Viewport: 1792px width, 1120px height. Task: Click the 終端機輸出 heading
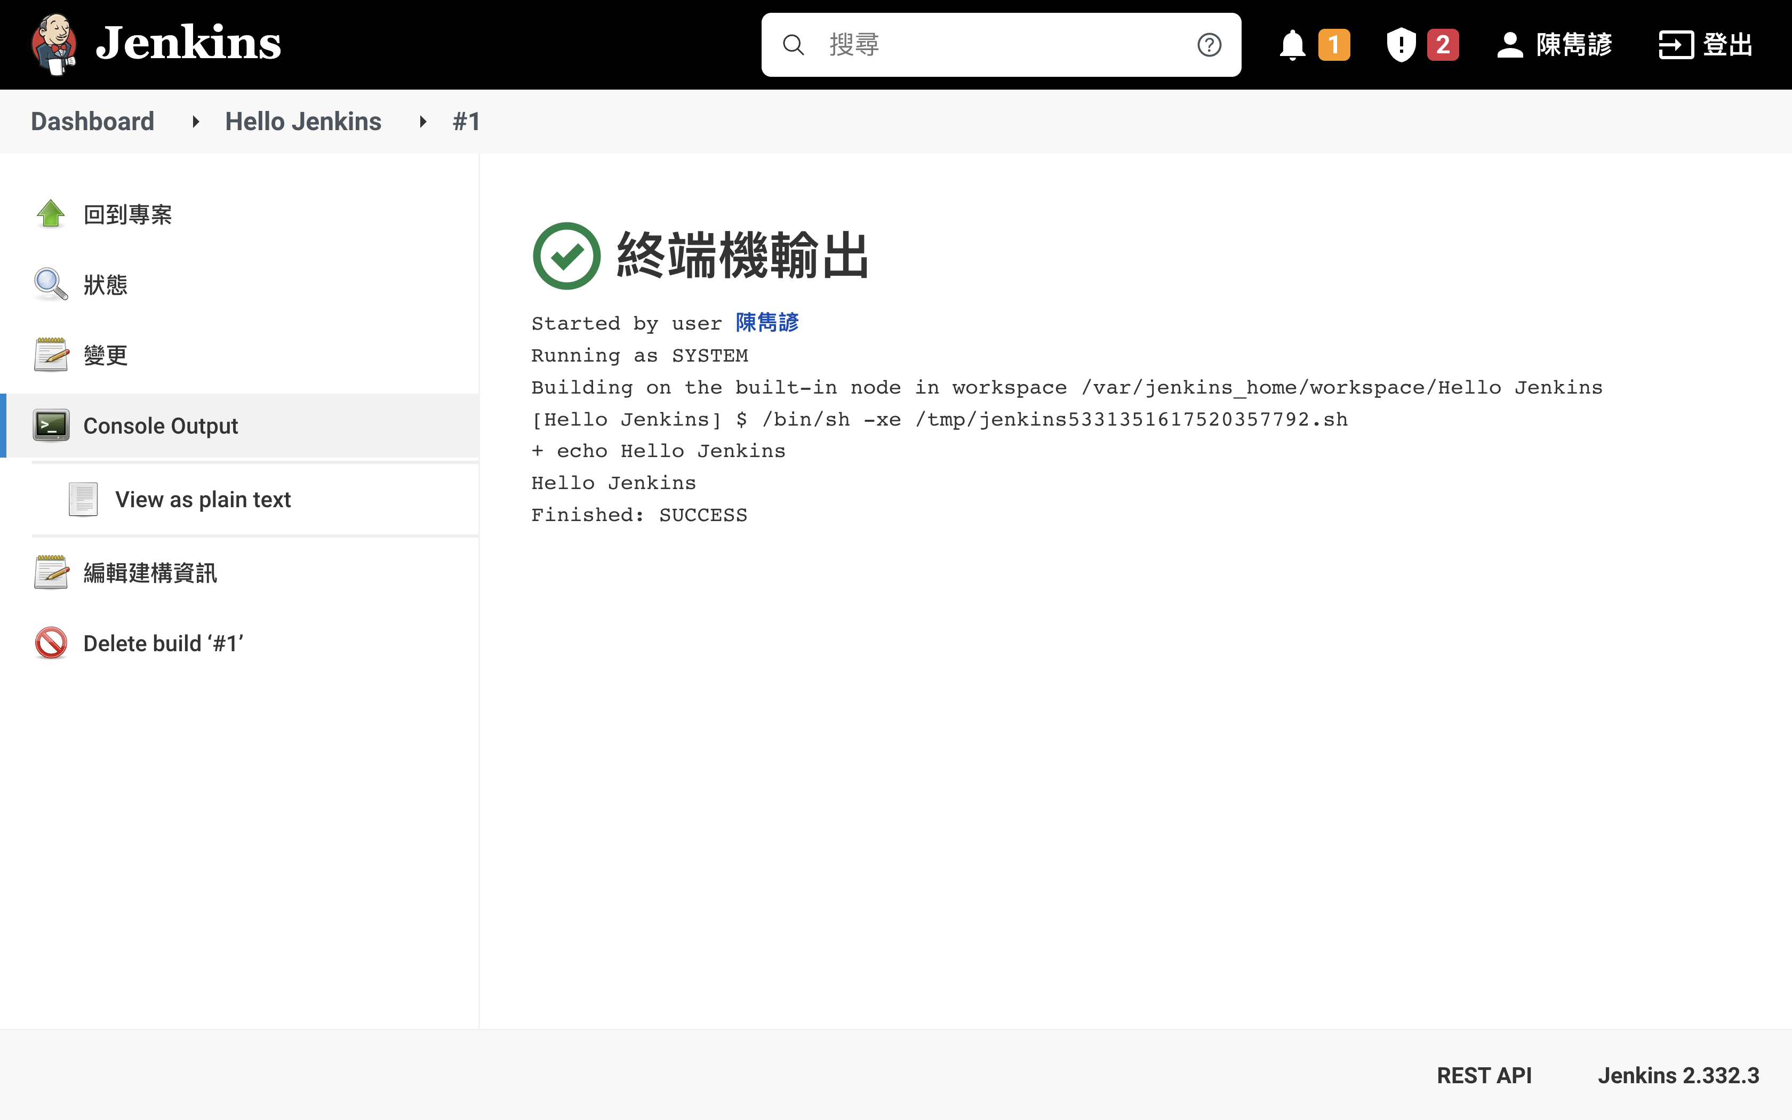click(742, 255)
